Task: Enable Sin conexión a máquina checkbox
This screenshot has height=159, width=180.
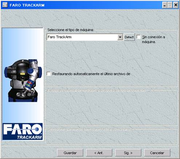Action: click(139, 37)
